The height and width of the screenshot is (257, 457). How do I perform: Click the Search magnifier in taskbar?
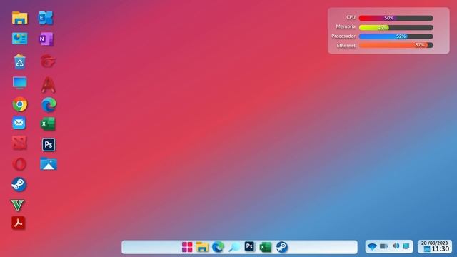coord(234,247)
